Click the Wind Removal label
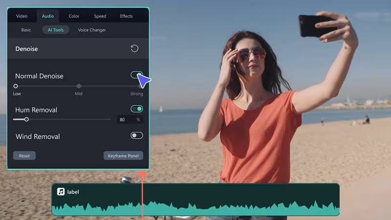 (38, 137)
